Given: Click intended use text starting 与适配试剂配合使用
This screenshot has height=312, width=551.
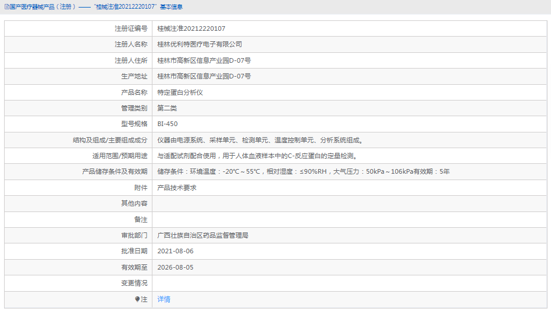Looking at the screenshot, I should click(258, 156).
